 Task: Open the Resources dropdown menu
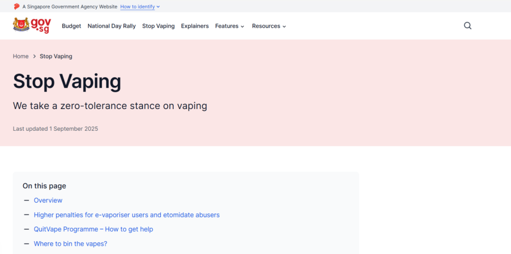pyautogui.click(x=269, y=26)
